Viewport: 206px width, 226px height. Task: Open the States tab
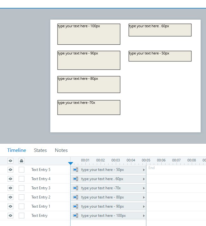click(x=40, y=150)
